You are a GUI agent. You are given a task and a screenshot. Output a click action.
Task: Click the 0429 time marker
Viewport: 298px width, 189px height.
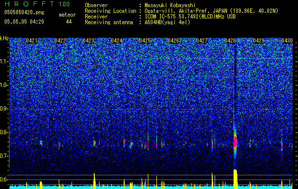click(259, 41)
